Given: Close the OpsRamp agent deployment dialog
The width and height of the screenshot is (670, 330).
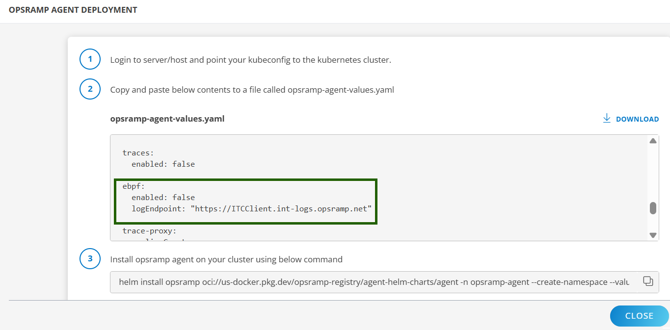Looking at the screenshot, I should (x=639, y=316).
